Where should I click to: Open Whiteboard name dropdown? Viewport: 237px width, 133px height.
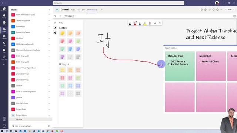click(70, 16)
